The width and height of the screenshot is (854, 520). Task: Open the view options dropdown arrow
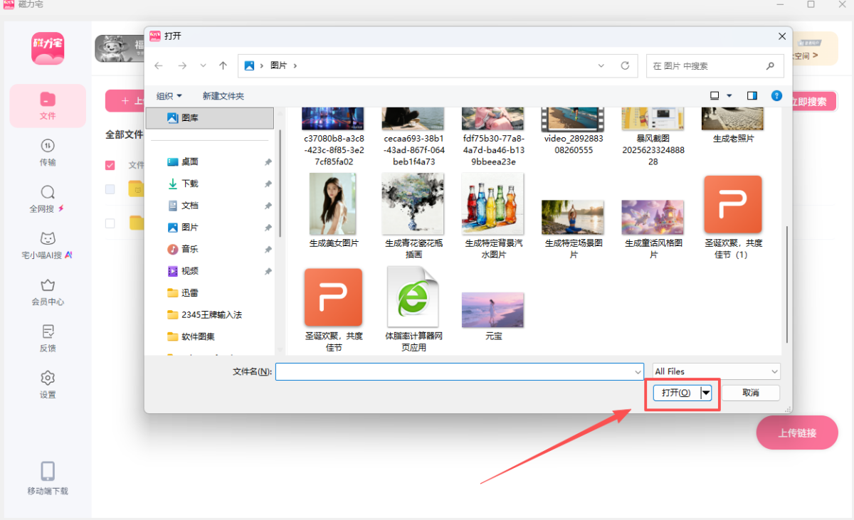(x=730, y=95)
